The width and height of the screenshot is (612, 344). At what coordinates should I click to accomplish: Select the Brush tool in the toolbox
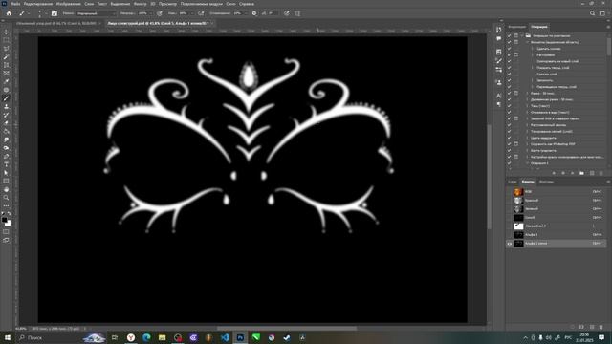6,98
